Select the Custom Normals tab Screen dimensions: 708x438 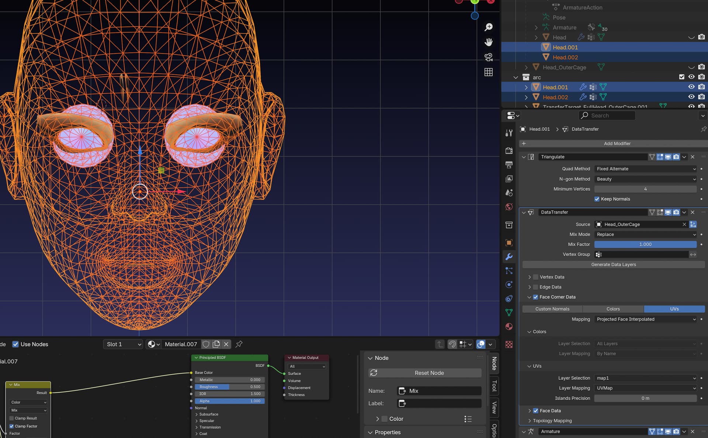[x=552, y=309]
